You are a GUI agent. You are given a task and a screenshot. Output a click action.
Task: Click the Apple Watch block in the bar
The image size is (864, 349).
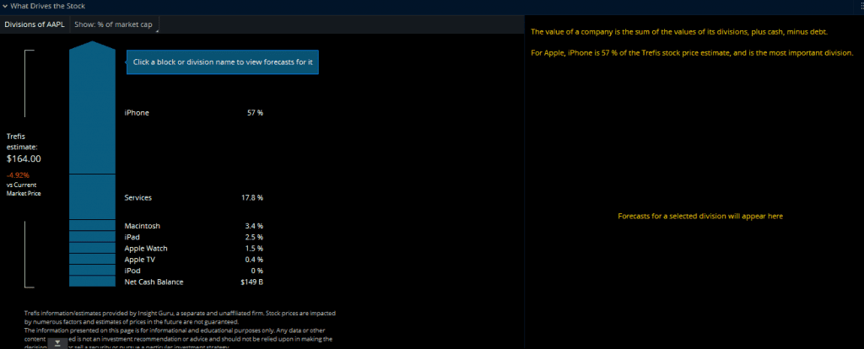click(x=92, y=248)
